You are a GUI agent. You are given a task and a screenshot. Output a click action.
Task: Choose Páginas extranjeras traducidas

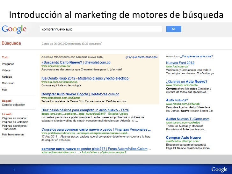(x=14, y=127)
